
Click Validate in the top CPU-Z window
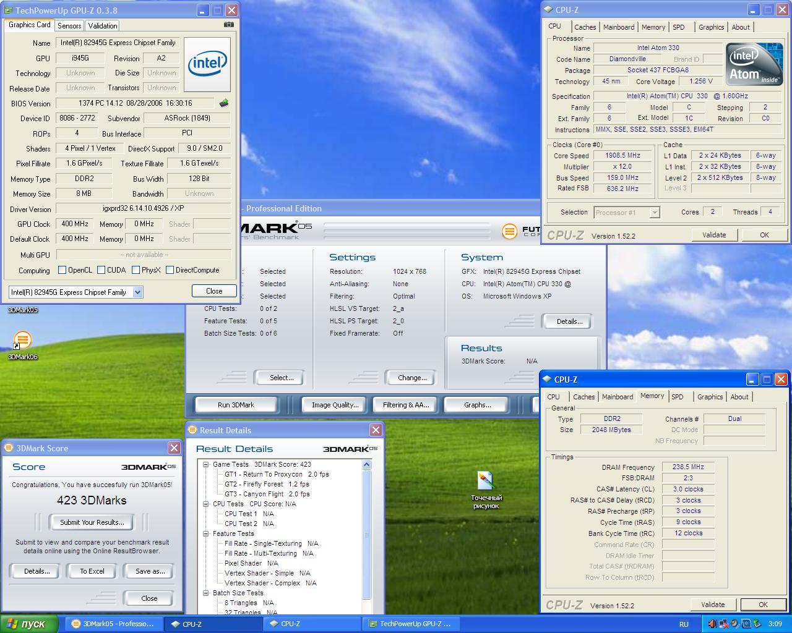714,235
